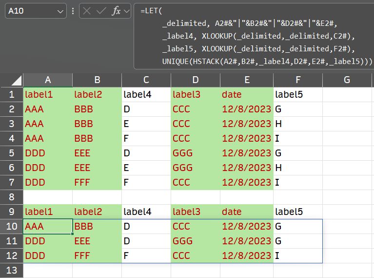The width and height of the screenshot is (374, 278).
Task: Select row 4 header
Action: [x=11, y=139]
